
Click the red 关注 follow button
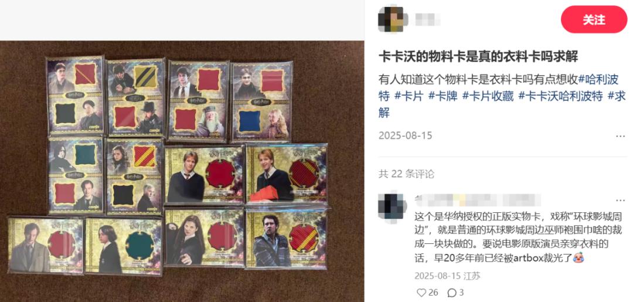coord(594,19)
